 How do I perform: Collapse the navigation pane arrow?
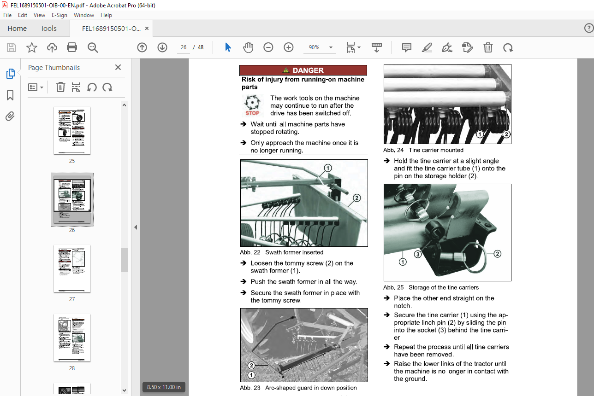point(136,227)
